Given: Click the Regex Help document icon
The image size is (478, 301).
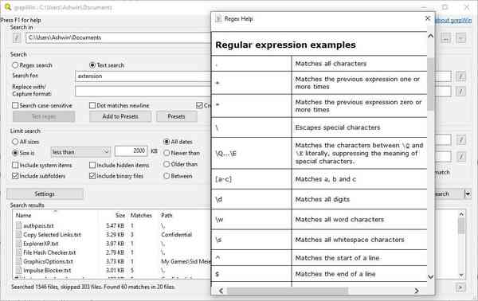Looking at the screenshot, I should (218, 18).
